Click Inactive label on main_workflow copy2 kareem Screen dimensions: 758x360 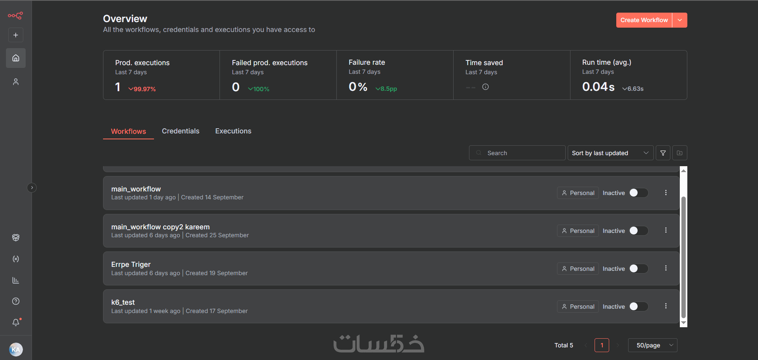pyautogui.click(x=614, y=231)
